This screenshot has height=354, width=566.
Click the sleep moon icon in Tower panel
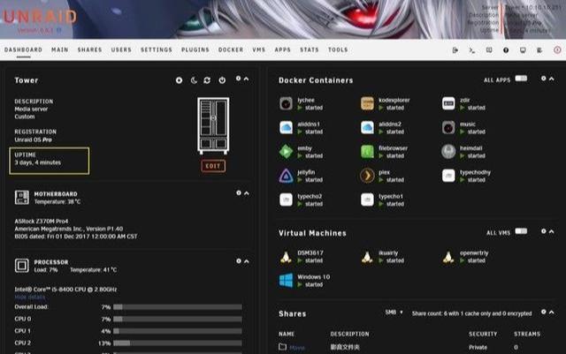(194, 80)
